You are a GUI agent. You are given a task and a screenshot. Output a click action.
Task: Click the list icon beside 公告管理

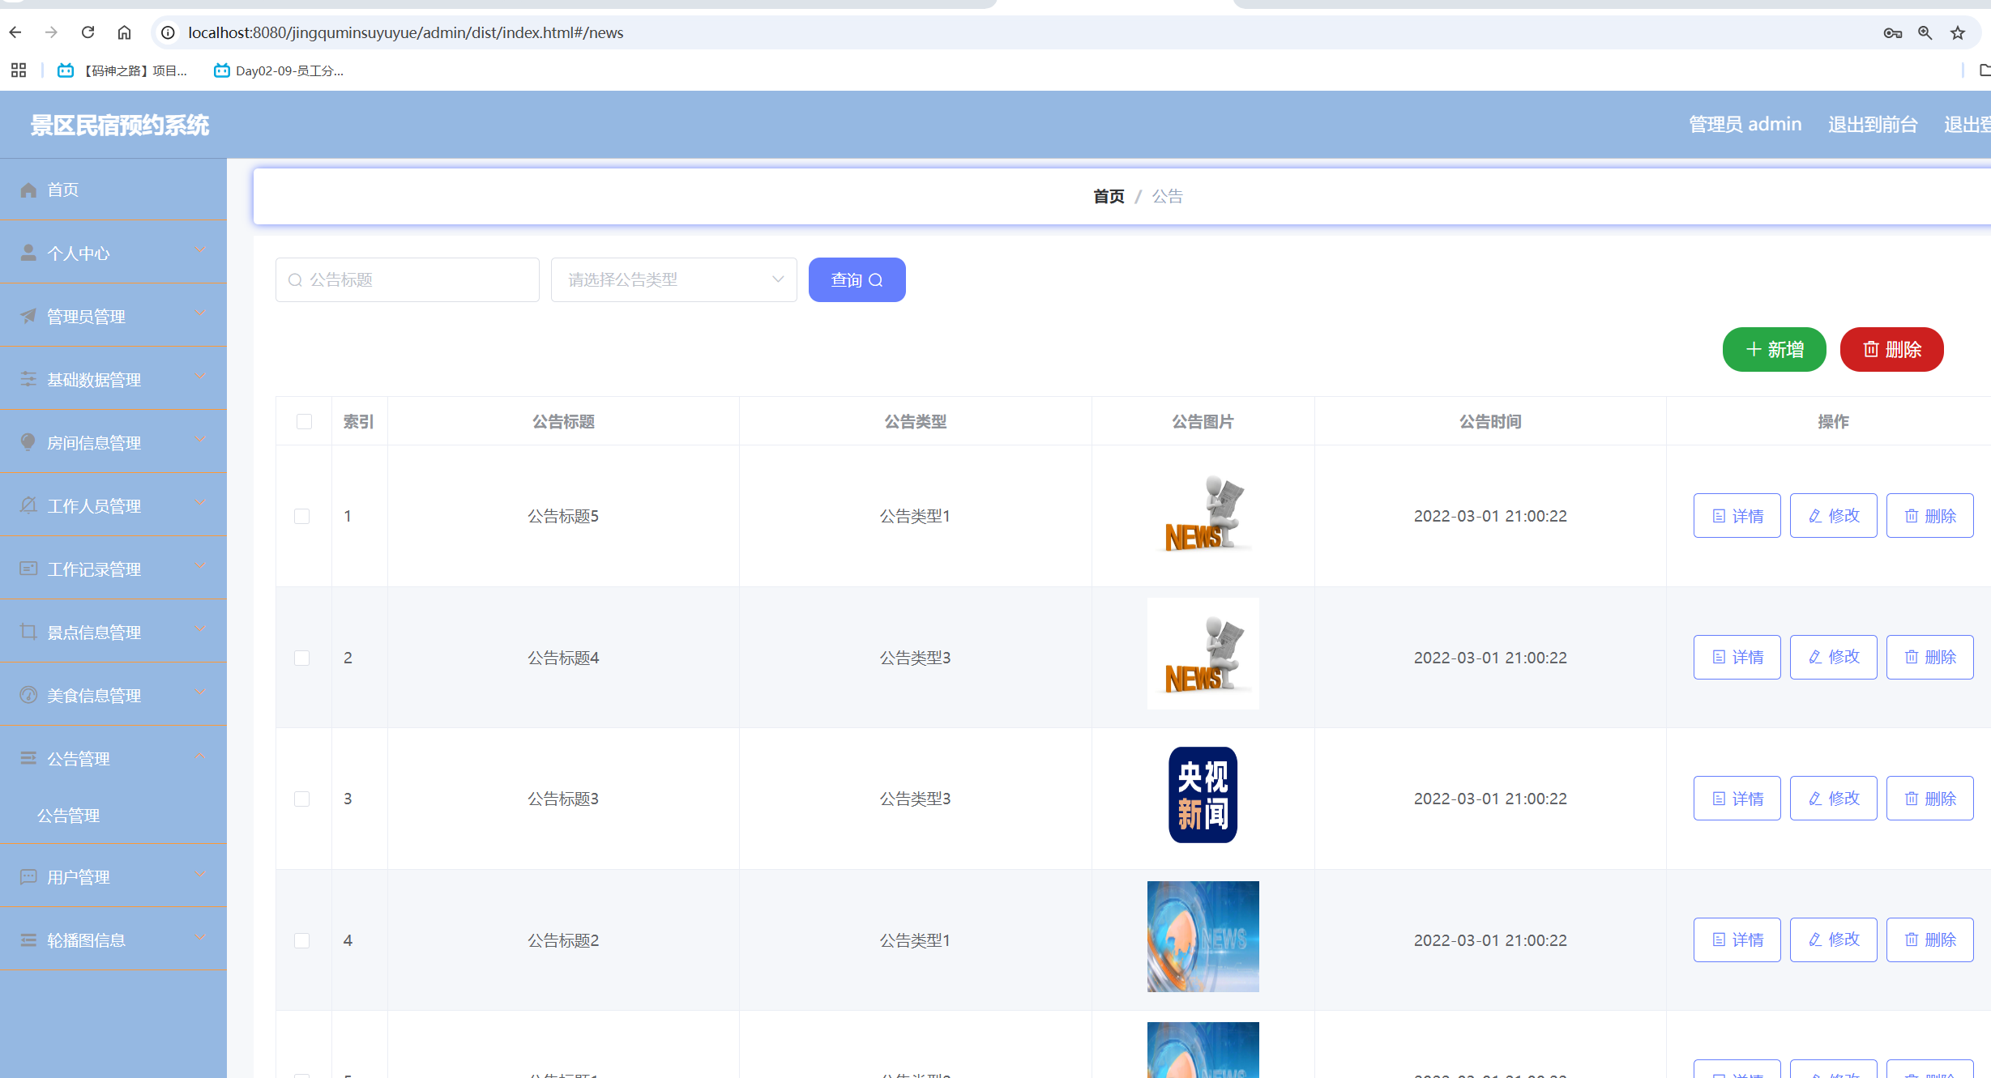tap(28, 758)
